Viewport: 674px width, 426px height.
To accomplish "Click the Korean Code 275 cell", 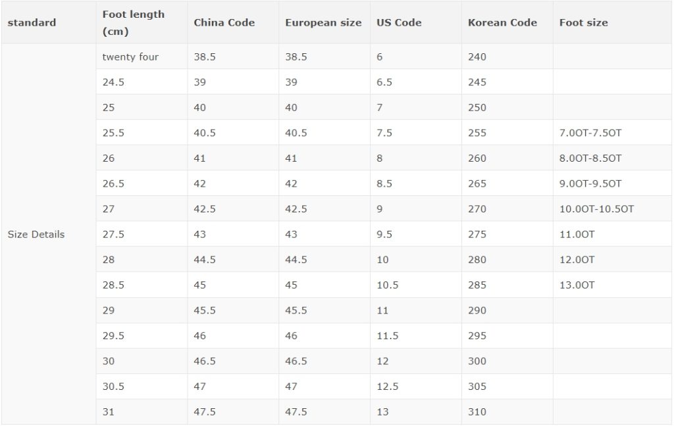I will (x=507, y=234).
